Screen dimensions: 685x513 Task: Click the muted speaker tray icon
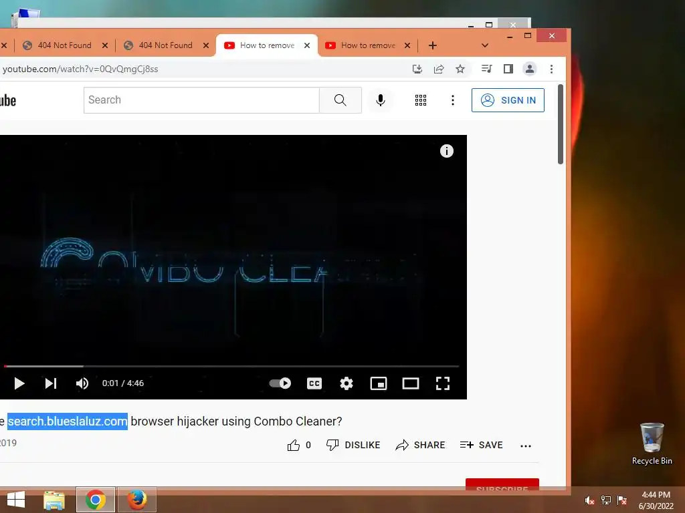pyautogui.click(x=589, y=501)
